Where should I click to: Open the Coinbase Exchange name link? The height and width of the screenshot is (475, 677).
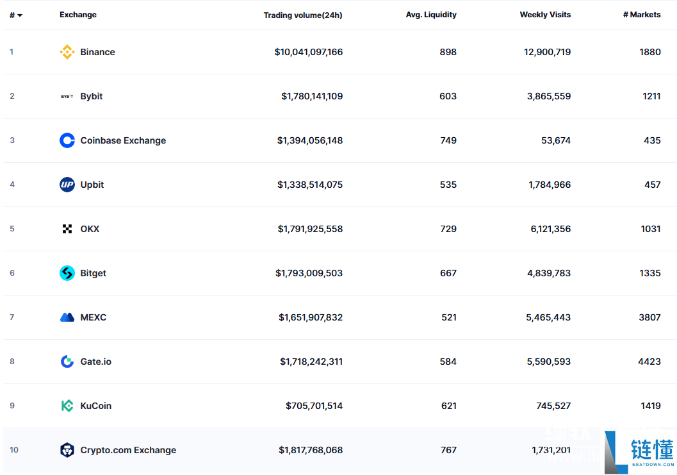123,140
